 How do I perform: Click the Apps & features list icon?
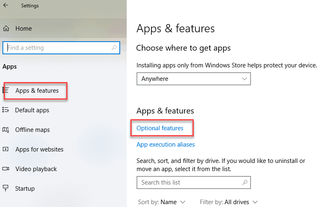coord(7,91)
